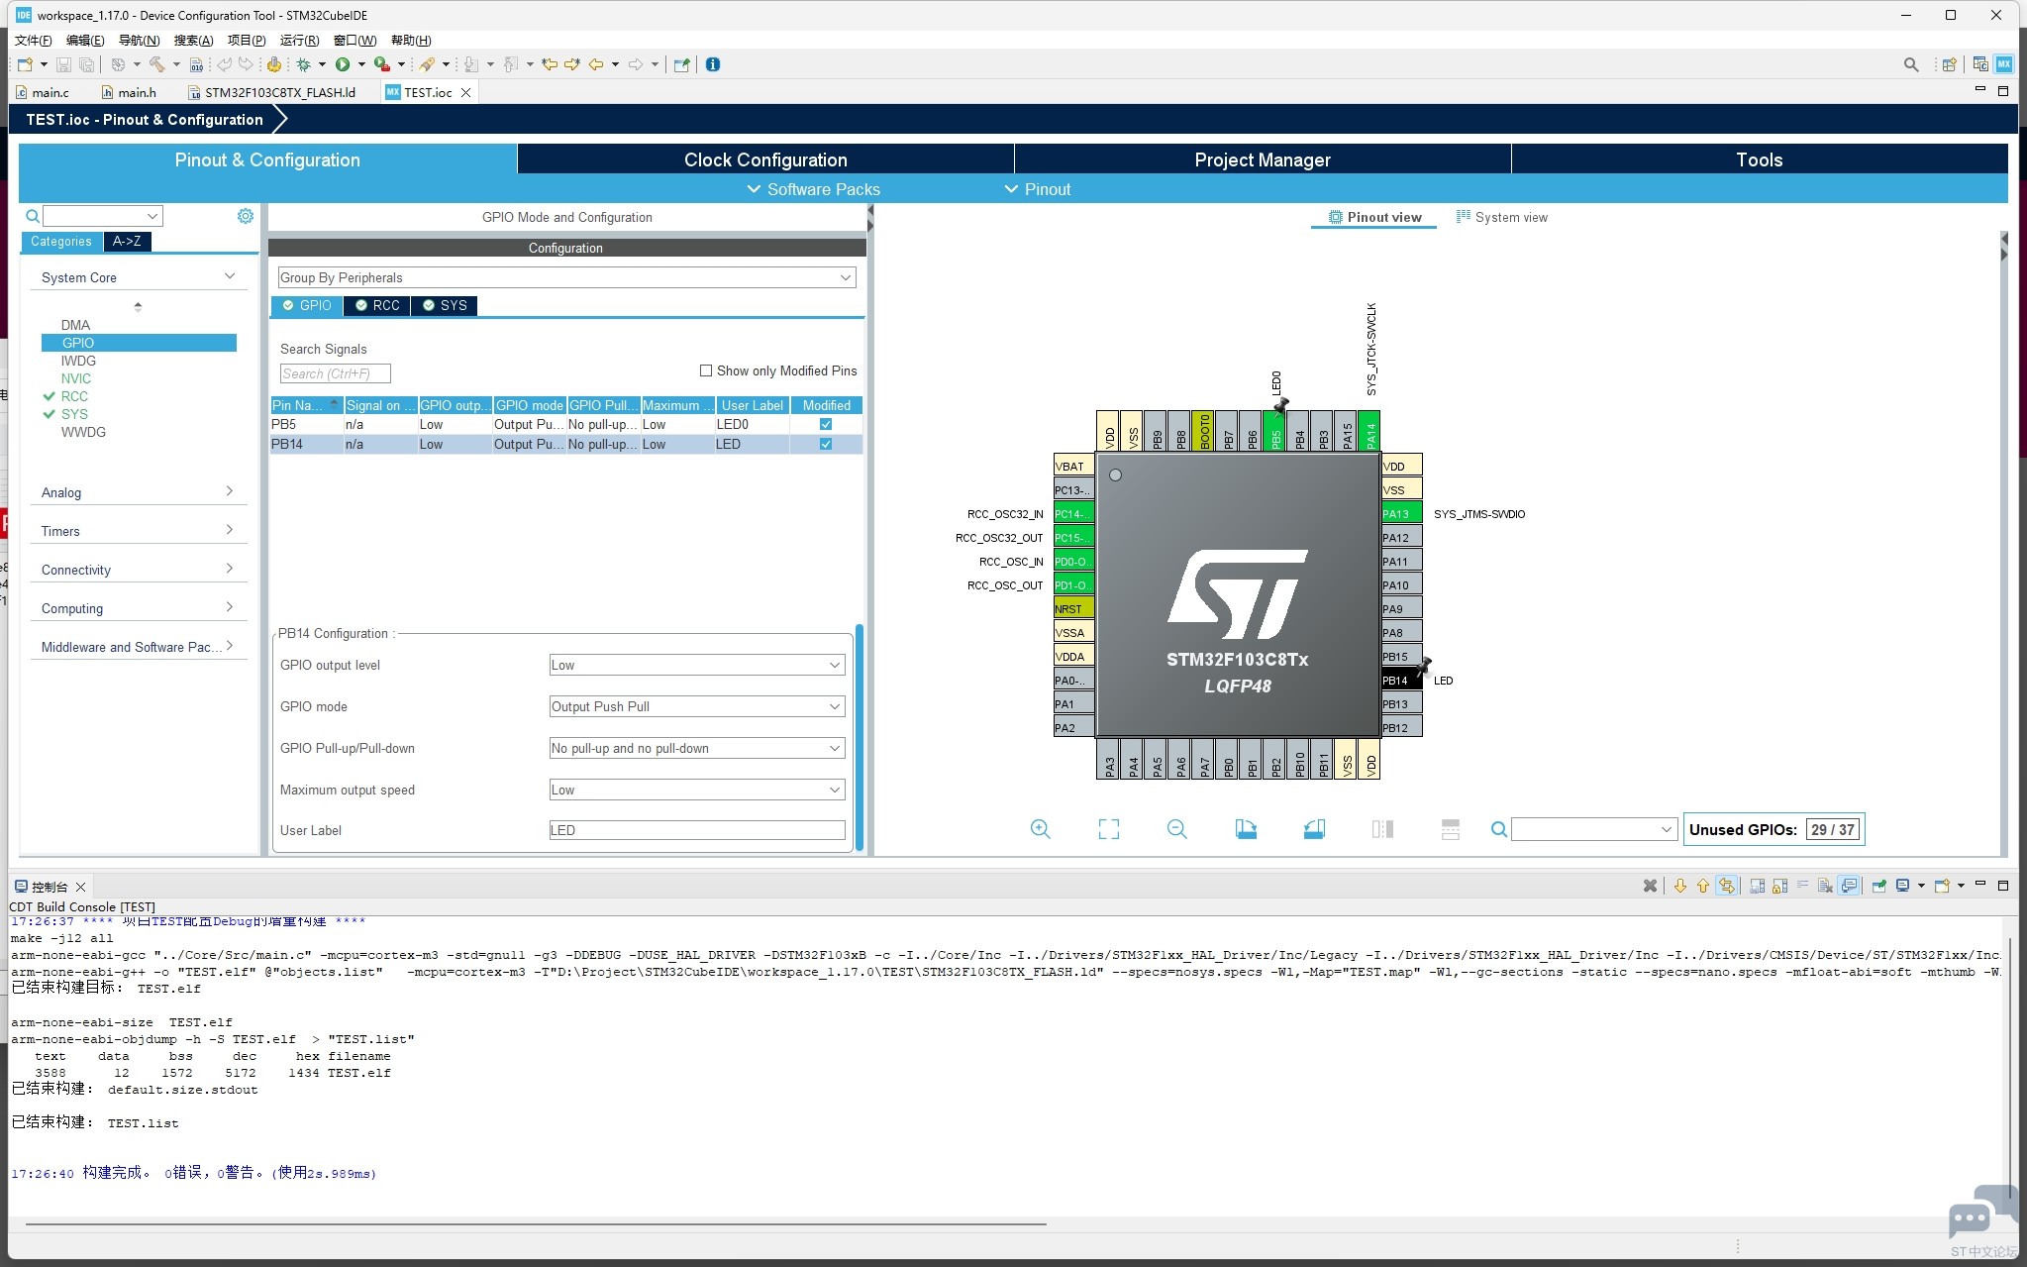This screenshot has width=2027, height=1267.
Task: Click the Pin Name column header
Action: 305,405
